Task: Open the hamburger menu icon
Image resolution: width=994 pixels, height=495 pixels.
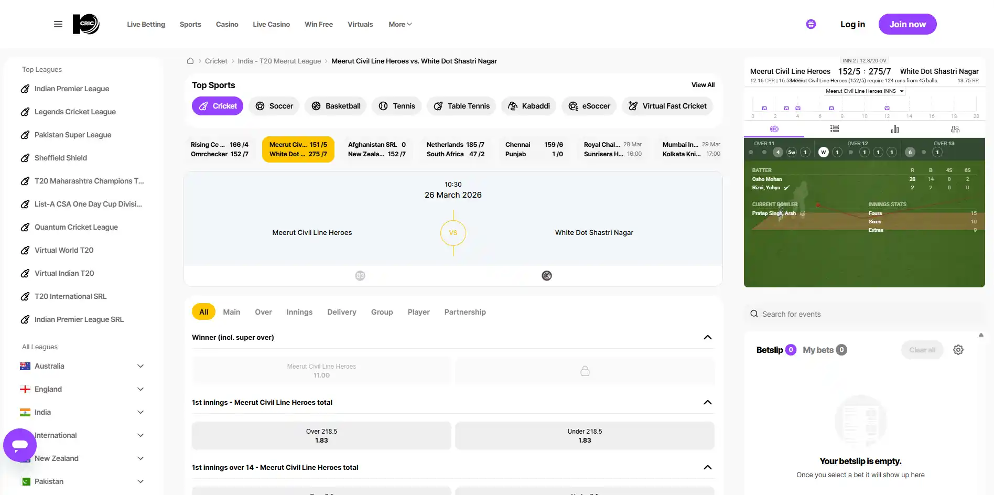Action: coord(58,24)
